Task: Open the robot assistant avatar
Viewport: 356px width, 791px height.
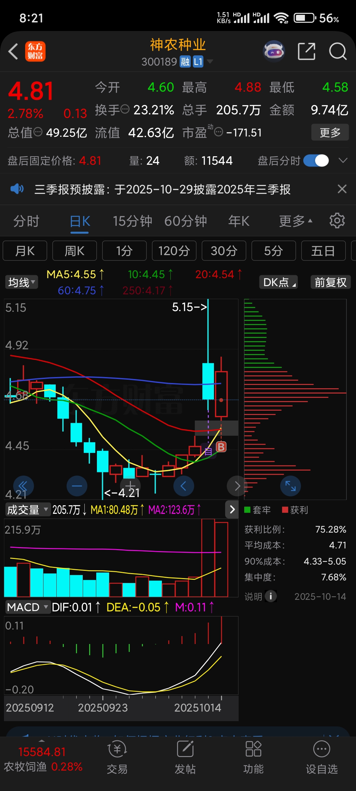Action: [274, 51]
